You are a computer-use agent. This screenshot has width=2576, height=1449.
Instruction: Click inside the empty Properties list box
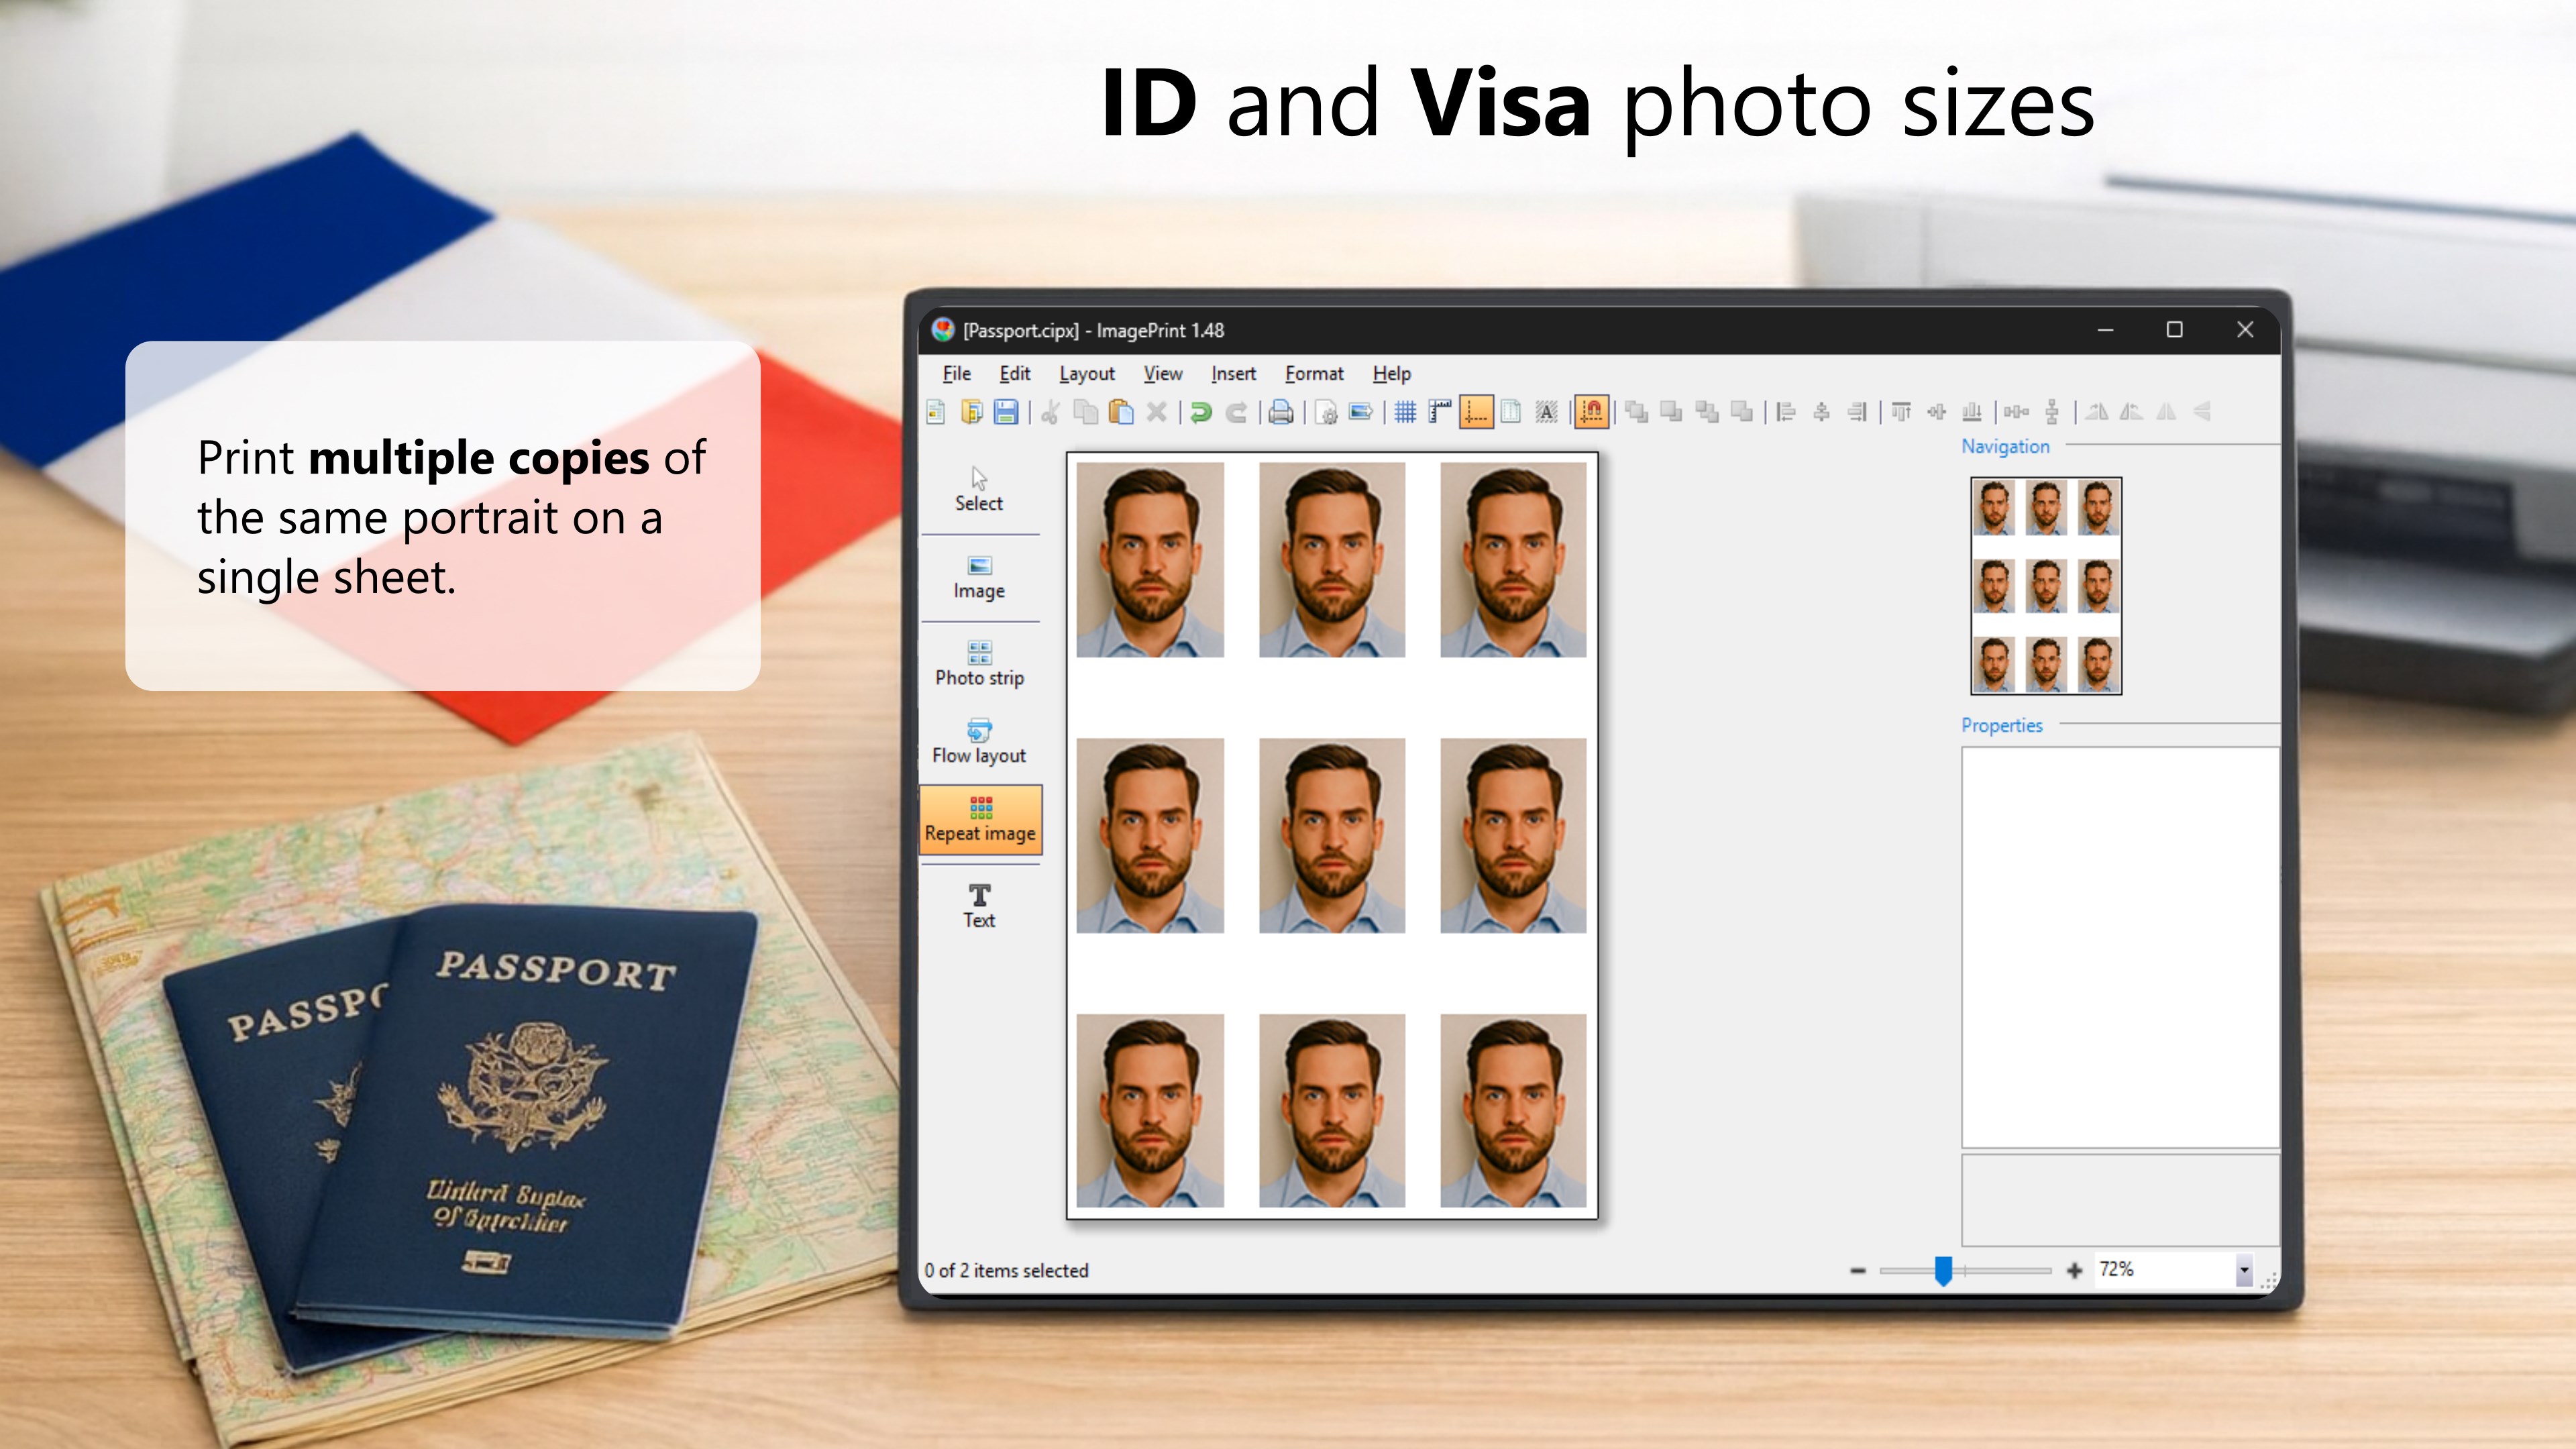[x=2120, y=947]
